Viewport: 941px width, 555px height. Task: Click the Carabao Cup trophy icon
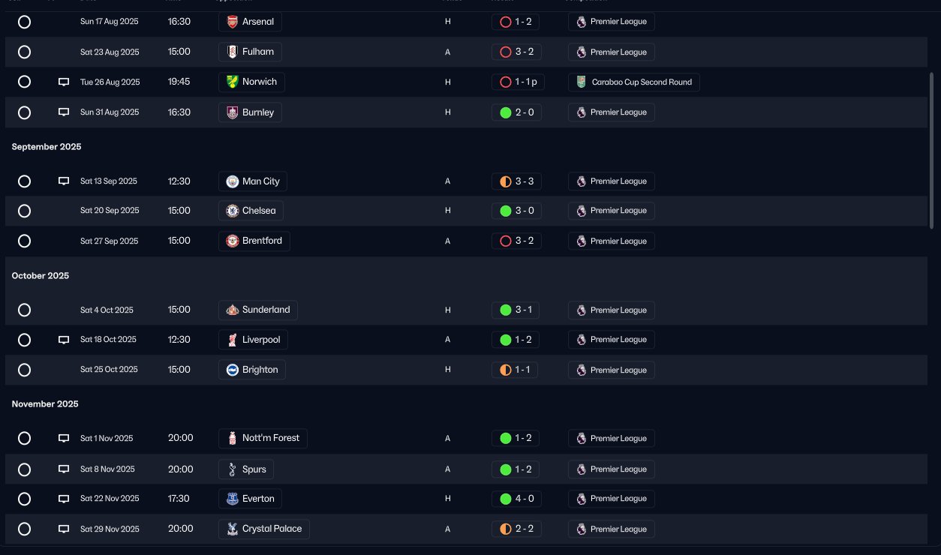tap(581, 82)
